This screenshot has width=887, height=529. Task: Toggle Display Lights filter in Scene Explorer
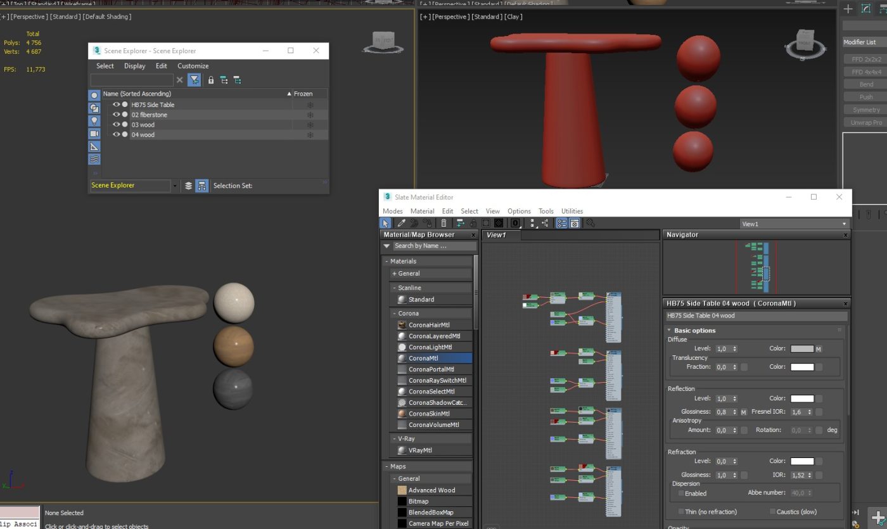(94, 121)
